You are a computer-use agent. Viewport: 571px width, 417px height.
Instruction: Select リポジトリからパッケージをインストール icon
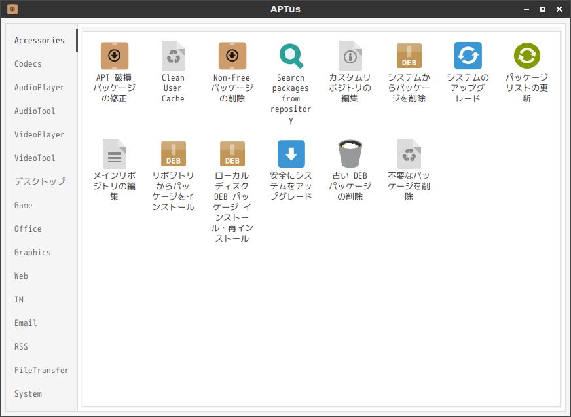click(x=174, y=154)
